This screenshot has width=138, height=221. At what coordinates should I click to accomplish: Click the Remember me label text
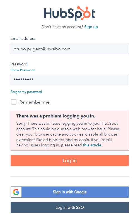pos(34,102)
